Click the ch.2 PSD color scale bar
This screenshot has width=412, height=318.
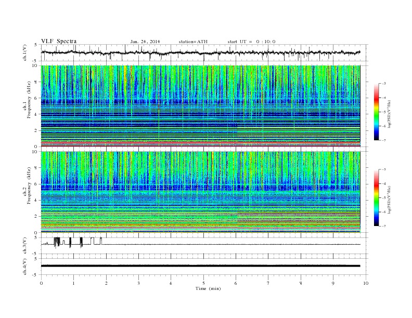[376, 197]
